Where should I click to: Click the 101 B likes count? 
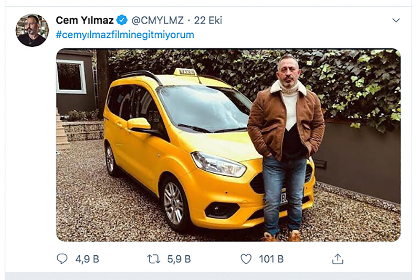coord(271,259)
